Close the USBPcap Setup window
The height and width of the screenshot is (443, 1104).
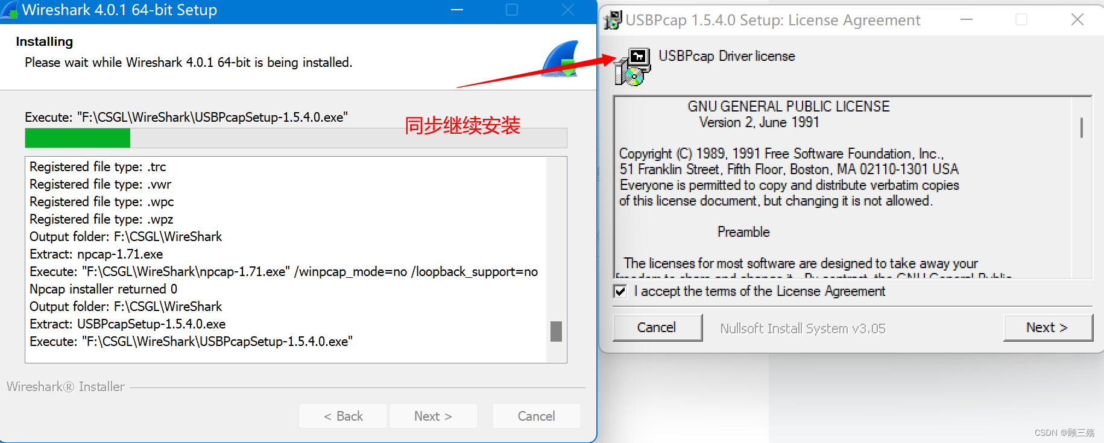tap(1077, 20)
